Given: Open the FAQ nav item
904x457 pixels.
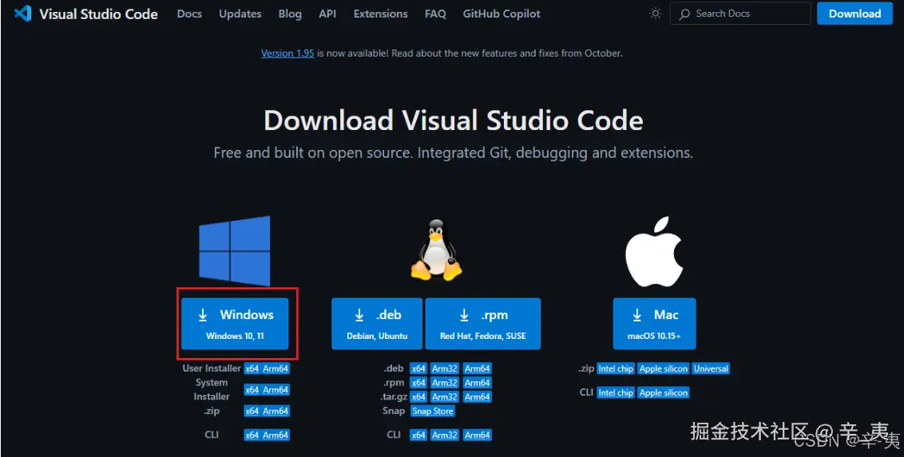Looking at the screenshot, I should coord(435,14).
